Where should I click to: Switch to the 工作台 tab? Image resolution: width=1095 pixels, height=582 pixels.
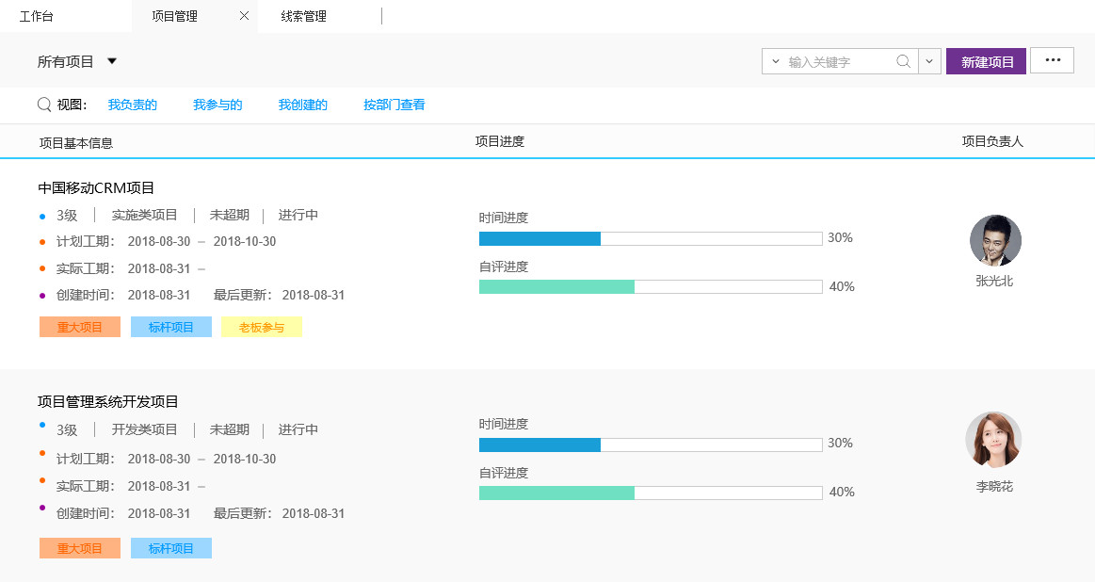click(36, 16)
